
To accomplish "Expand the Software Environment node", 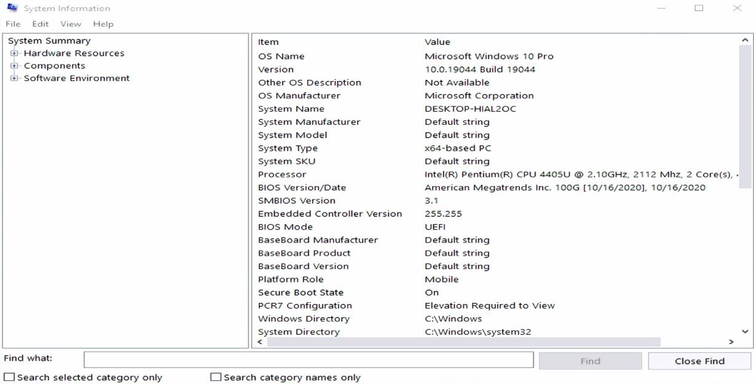I will [14, 78].
